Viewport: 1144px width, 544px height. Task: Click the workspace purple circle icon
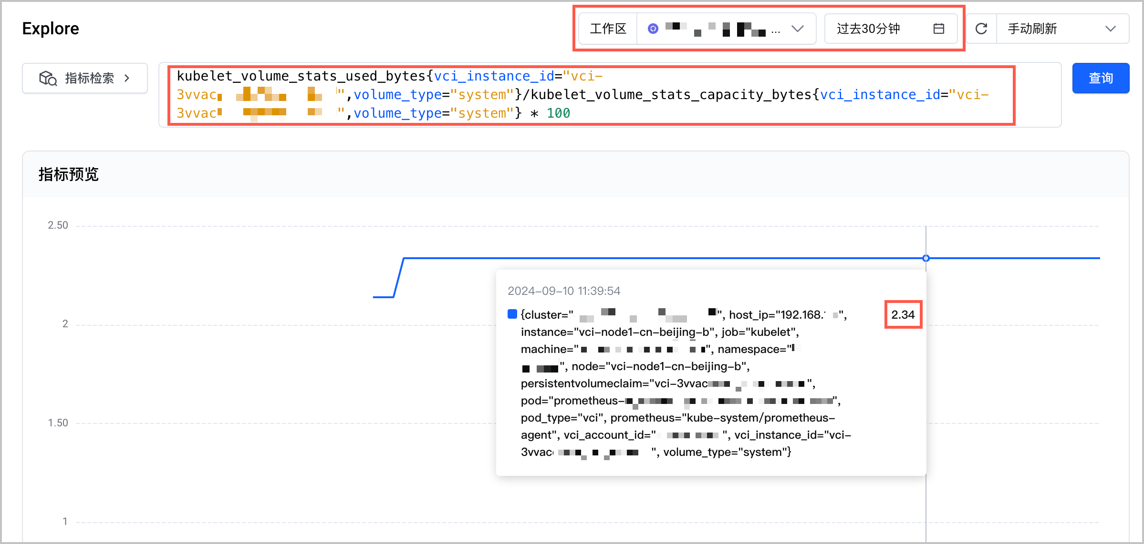click(x=653, y=29)
